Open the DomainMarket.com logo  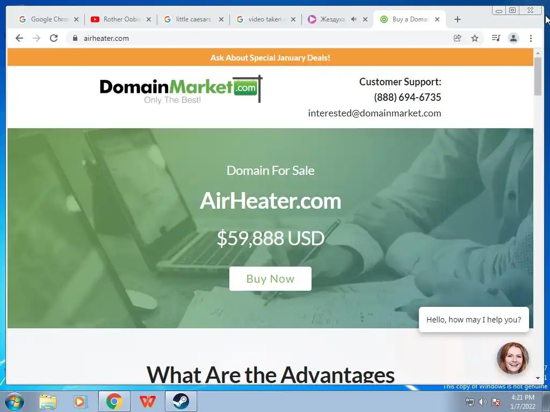(181, 89)
